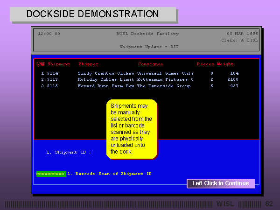Click weight value 2100
This screenshot has width=280, height=210.
(x=233, y=79)
